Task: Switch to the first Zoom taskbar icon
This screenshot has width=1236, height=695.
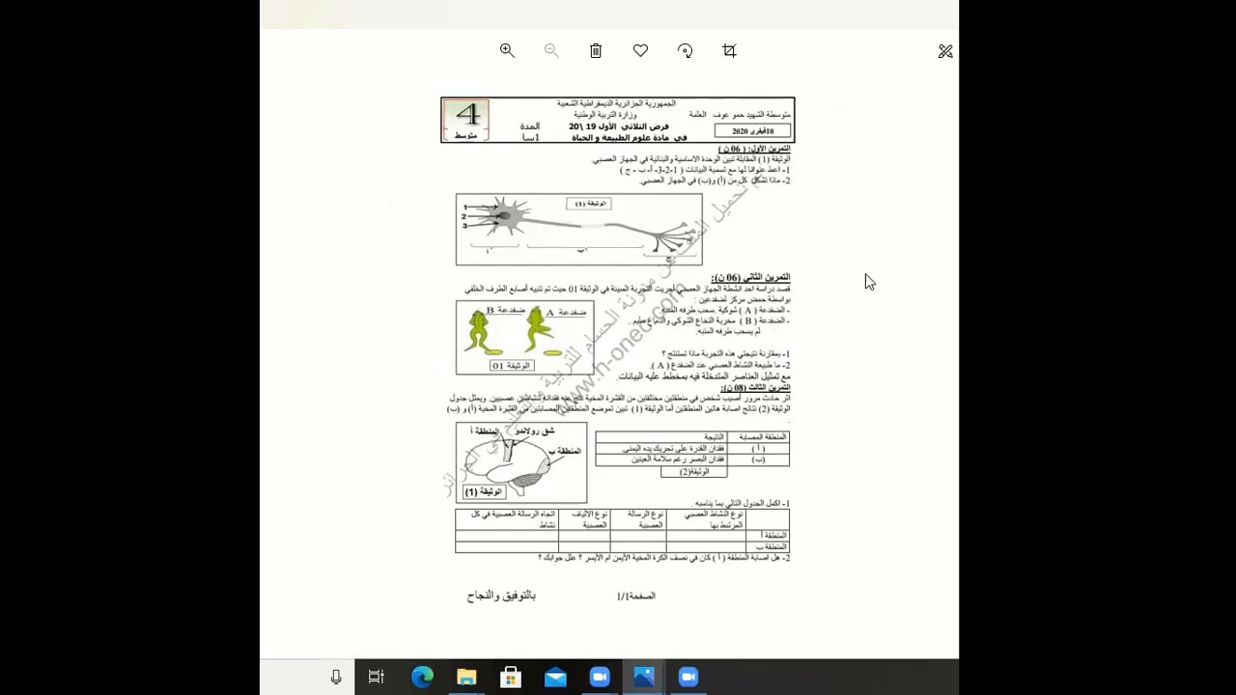Action: [600, 678]
